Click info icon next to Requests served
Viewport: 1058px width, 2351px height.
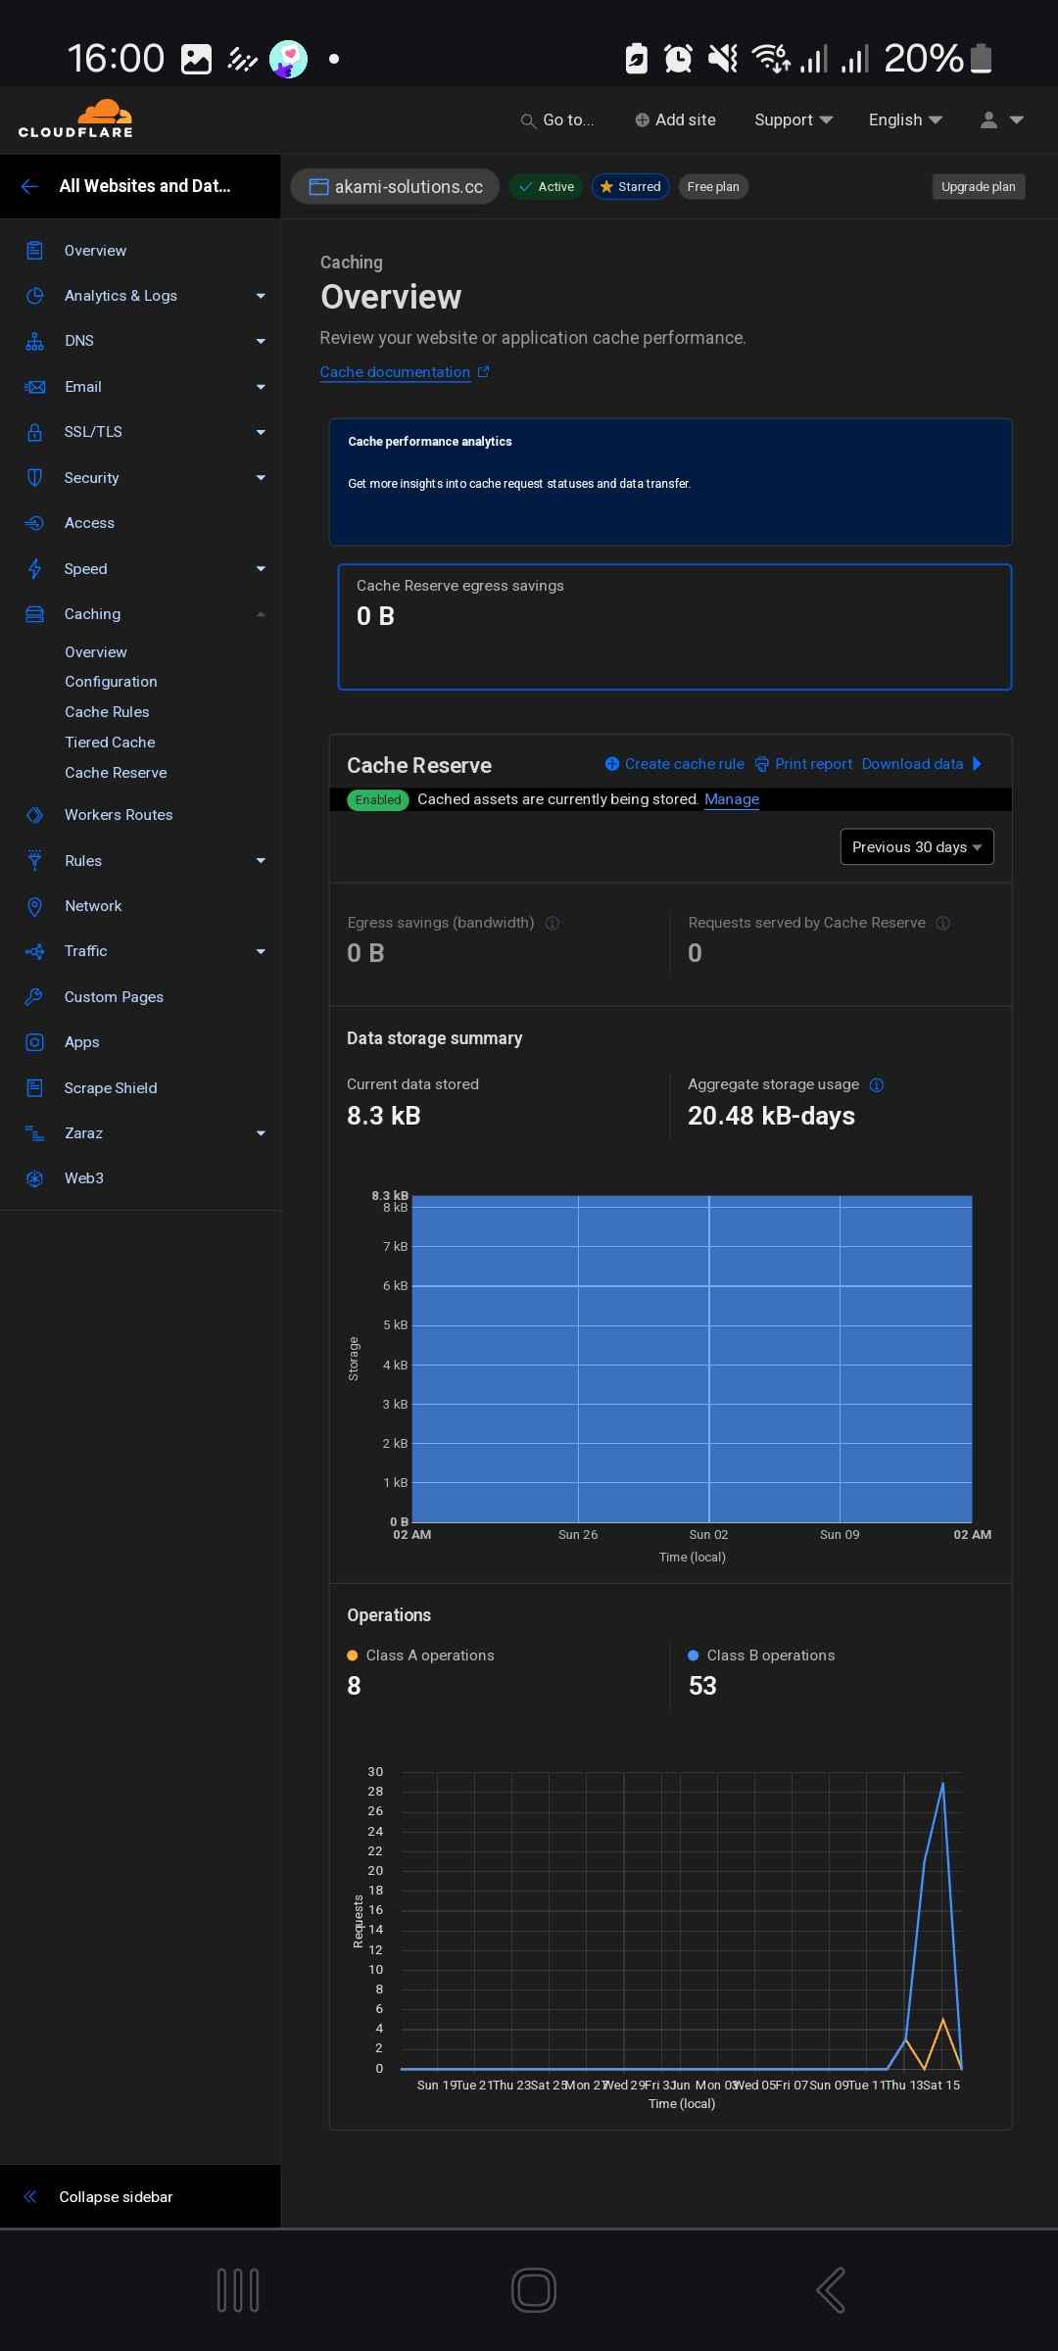point(943,923)
